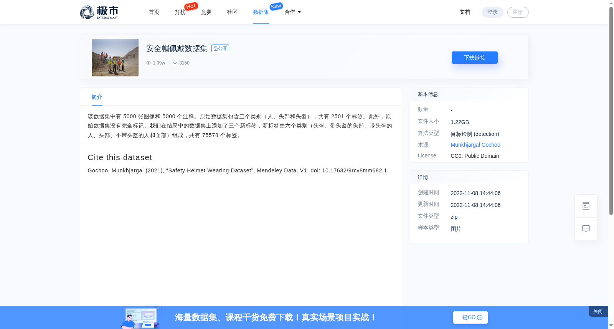Open the 打榜 menu item
The height and width of the screenshot is (329, 614).
(x=180, y=12)
